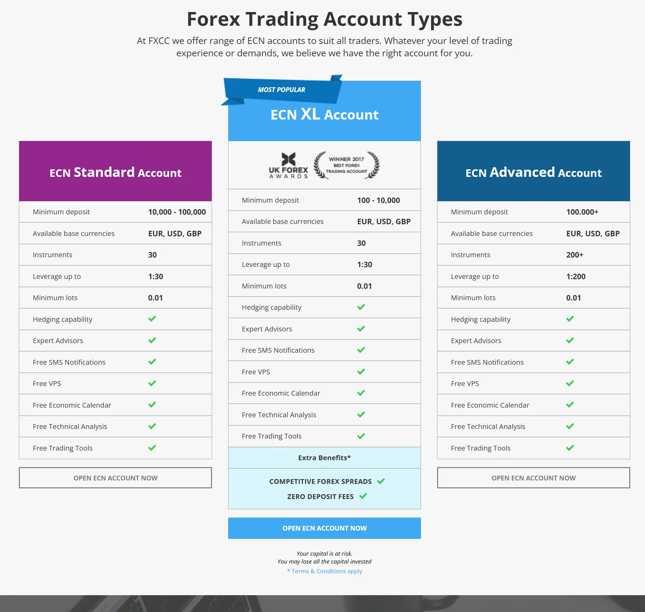Click Advanced Minimum deposit label
Screen dimensions: 645x612
(x=479, y=212)
